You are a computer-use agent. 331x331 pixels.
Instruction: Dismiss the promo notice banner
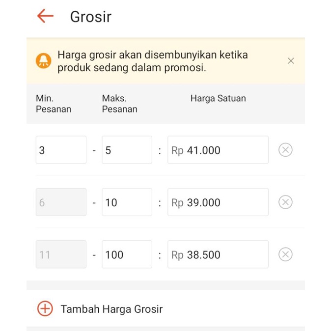pos(291,61)
